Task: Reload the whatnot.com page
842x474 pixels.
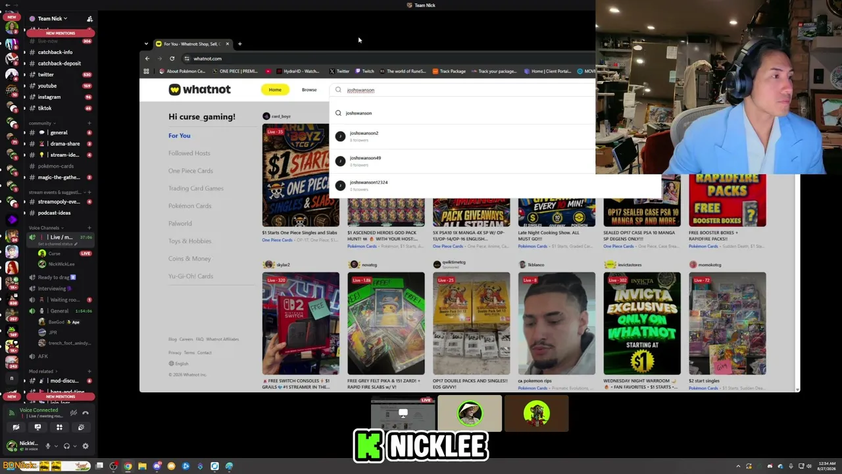Action: point(172,59)
